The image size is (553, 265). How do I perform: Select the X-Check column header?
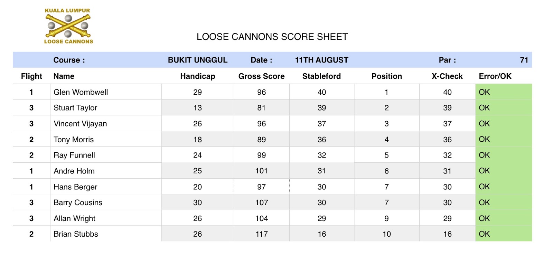point(447,76)
